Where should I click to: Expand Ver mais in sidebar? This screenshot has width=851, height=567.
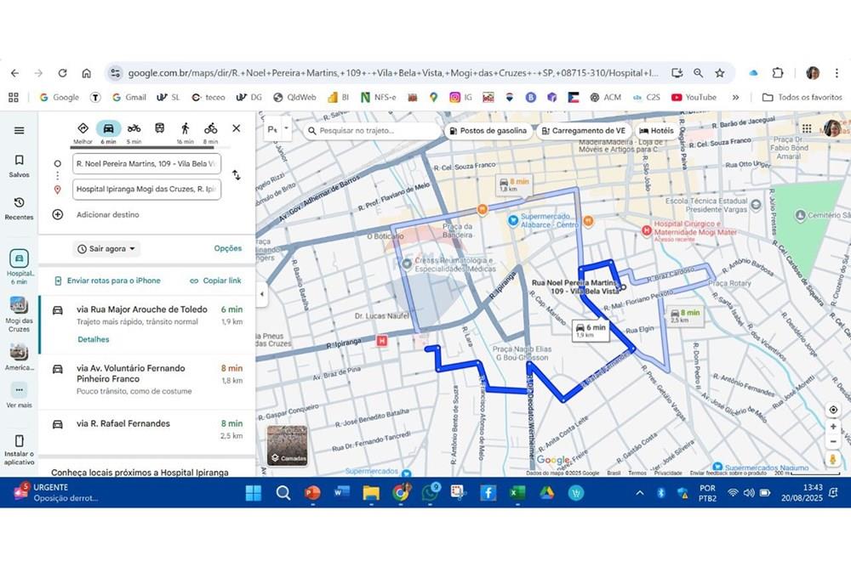19,394
